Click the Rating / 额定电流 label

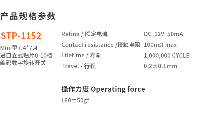point(85,34)
